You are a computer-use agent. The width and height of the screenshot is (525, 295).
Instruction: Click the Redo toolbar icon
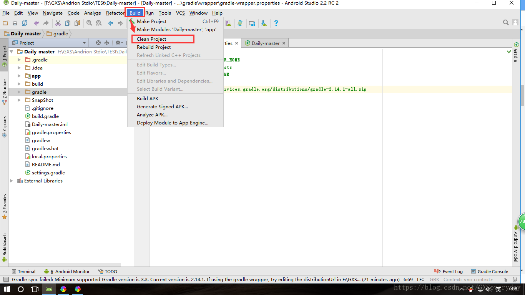click(46, 23)
